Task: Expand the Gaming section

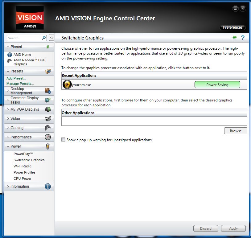Action: click(8, 128)
